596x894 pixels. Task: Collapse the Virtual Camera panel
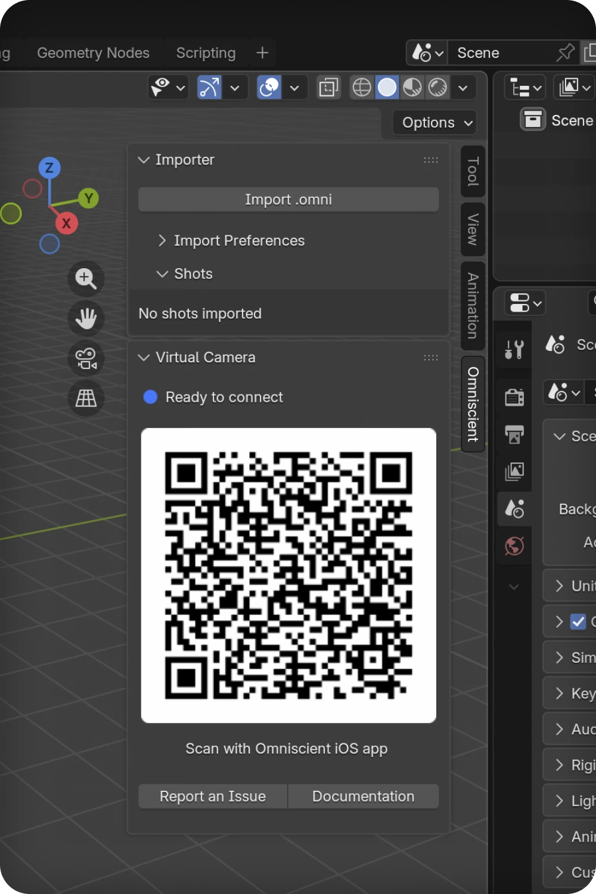click(144, 358)
